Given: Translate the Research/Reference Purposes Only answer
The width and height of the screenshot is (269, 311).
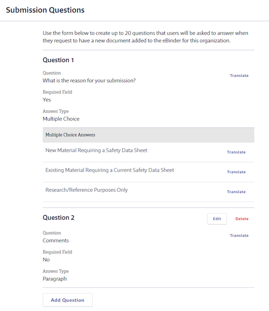Looking at the screenshot, I should [236, 192].
